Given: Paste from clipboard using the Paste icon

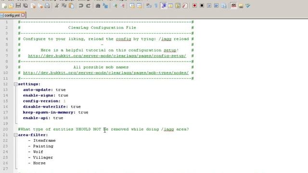Looking at the screenshot, I should click(72, 6).
